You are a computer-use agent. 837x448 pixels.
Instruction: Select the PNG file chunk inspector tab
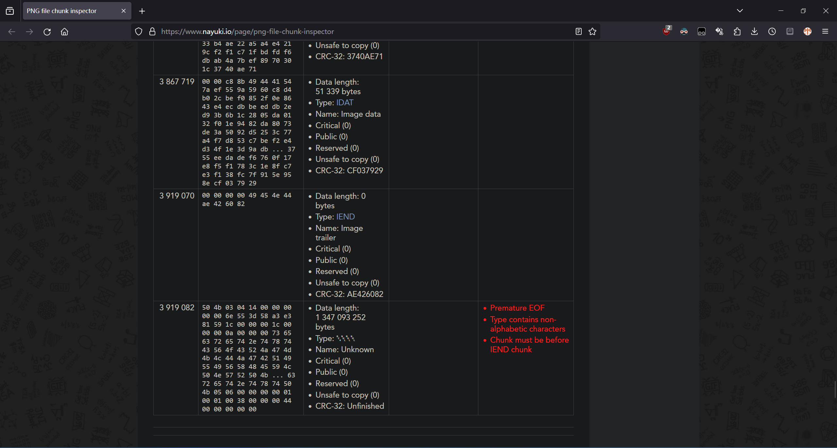(x=72, y=11)
